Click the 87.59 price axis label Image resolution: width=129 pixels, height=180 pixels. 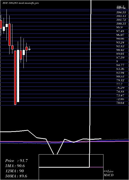pyautogui.click(x=120, y=58)
